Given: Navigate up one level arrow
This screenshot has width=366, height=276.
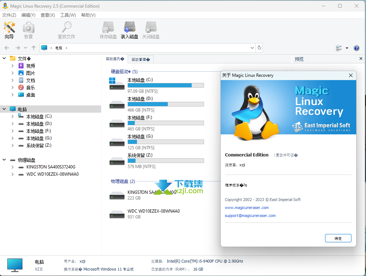Looking at the screenshot, I should point(34,48).
